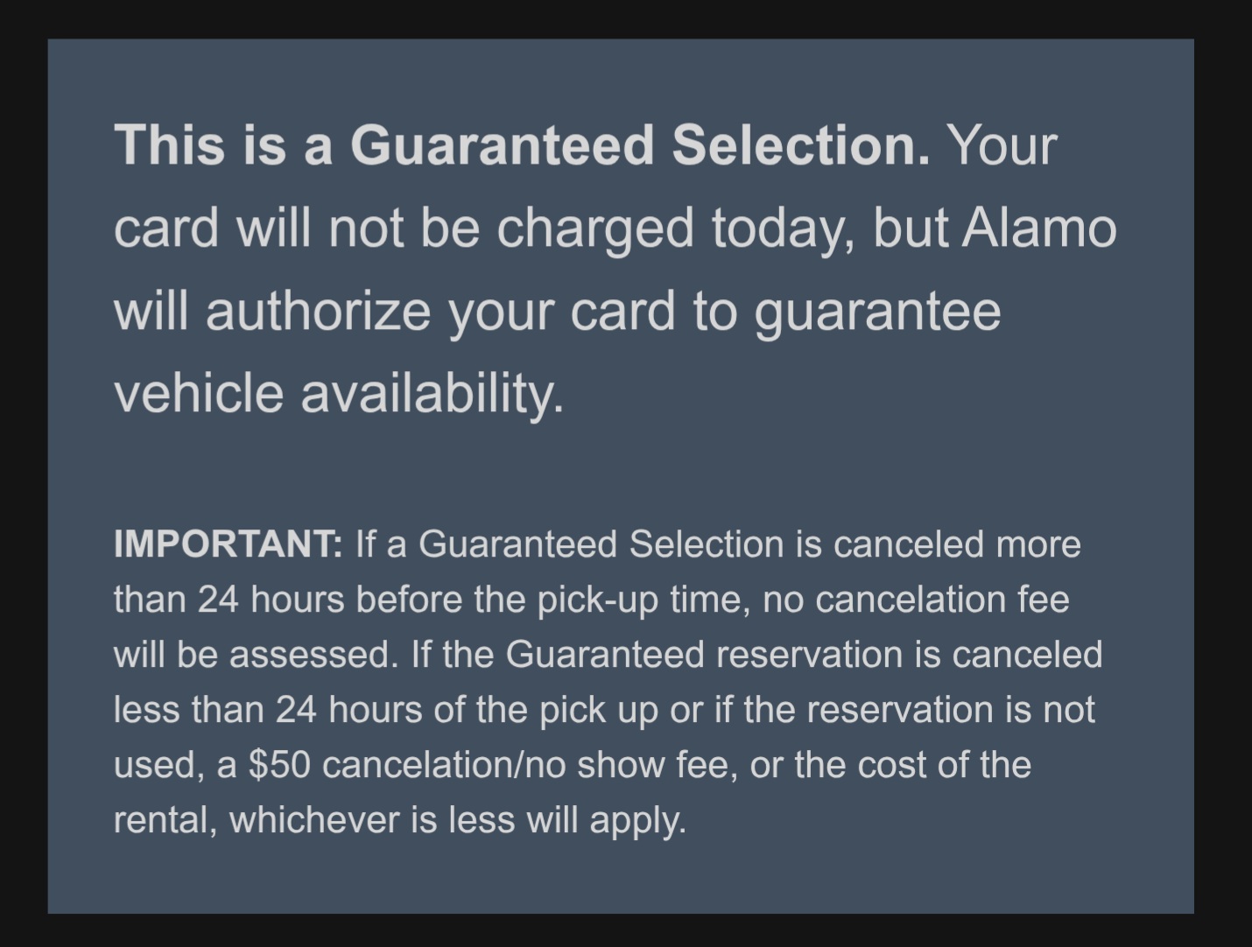Click the bold 'IMPORTANT:' label

(228, 544)
